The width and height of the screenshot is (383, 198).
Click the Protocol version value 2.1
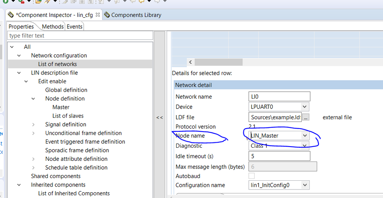(252, 126)
